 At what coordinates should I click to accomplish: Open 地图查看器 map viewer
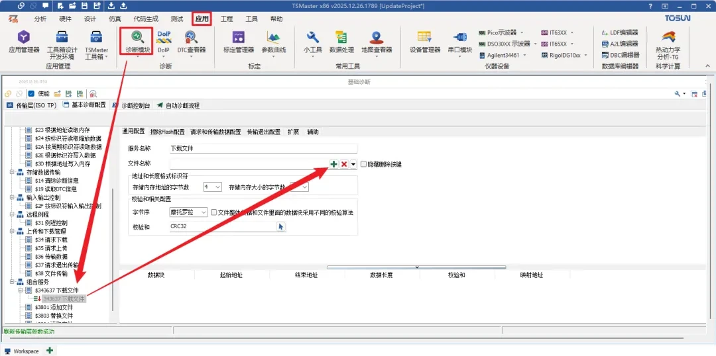pyautogui.click(x=377, y=42)
